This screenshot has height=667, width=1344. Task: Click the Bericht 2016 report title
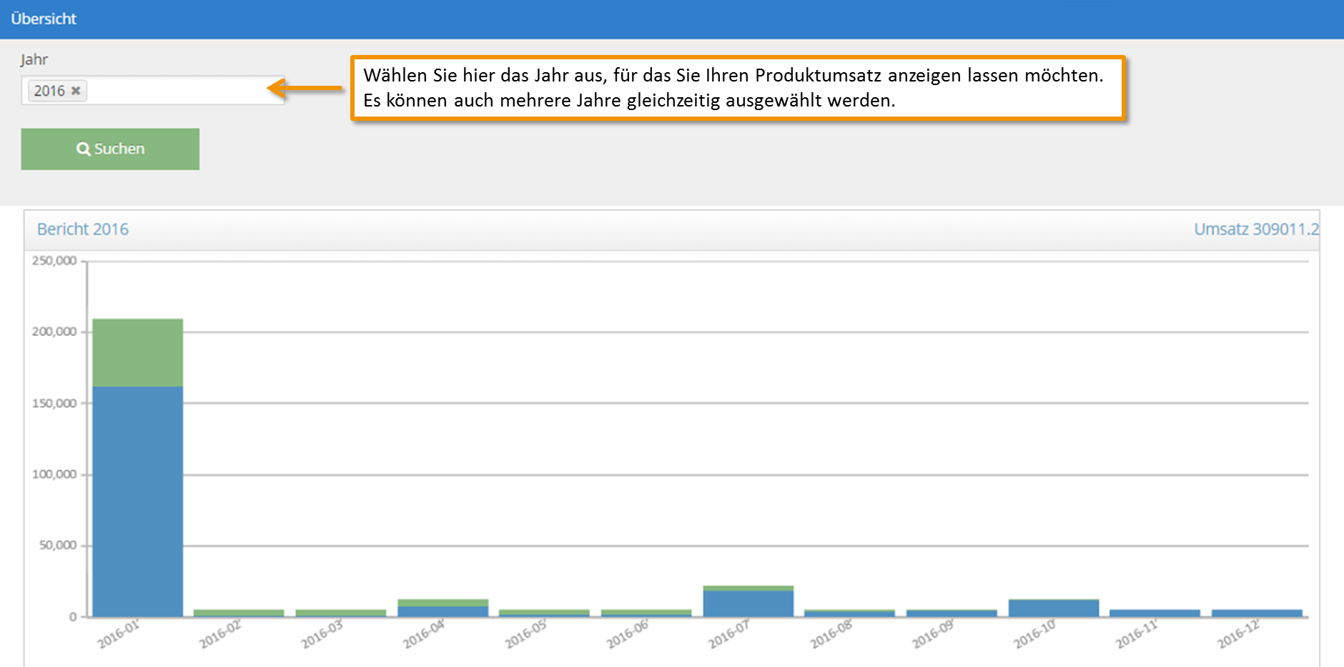83,229
